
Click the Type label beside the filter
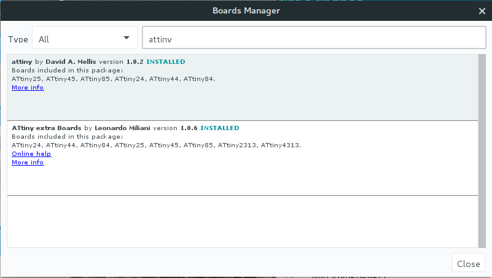19,39
